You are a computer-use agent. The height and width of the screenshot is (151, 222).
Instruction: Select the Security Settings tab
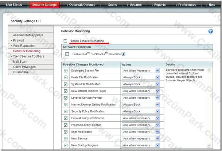pyautogui.click(x=44, y=5)
